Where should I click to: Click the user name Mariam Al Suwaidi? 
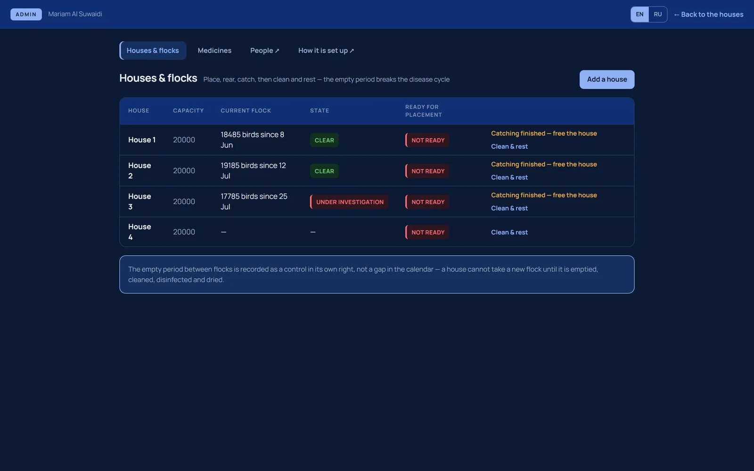(75, 14)
